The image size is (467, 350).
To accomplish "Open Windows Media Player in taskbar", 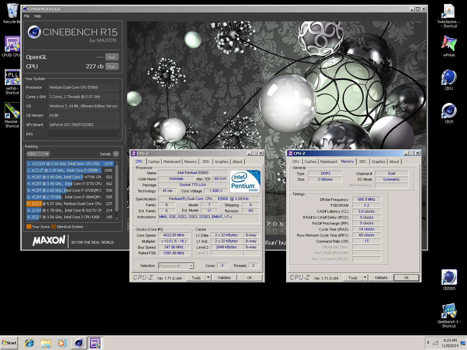I will pos(62,343).
